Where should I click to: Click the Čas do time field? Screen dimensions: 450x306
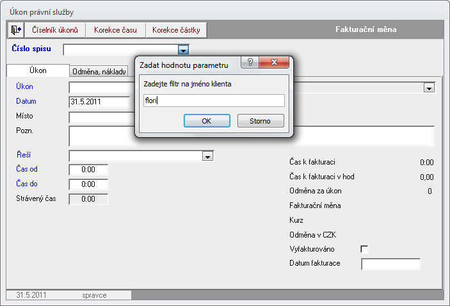(88, 184)
